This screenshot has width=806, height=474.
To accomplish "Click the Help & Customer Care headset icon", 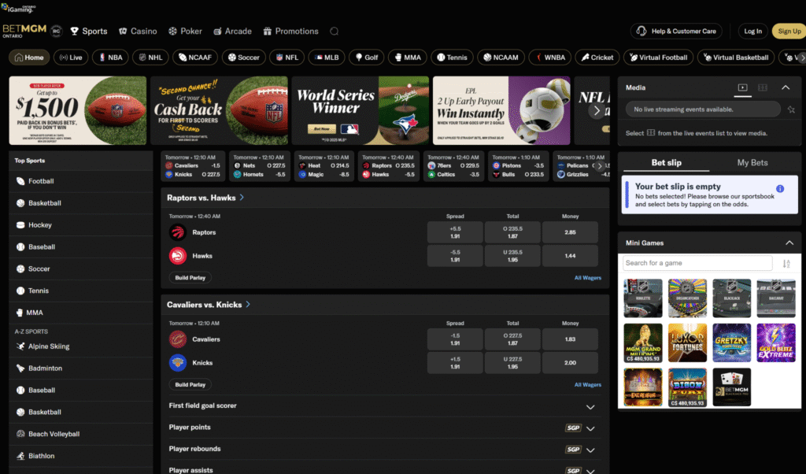I will pyautogui.click(x=641, y=31).
